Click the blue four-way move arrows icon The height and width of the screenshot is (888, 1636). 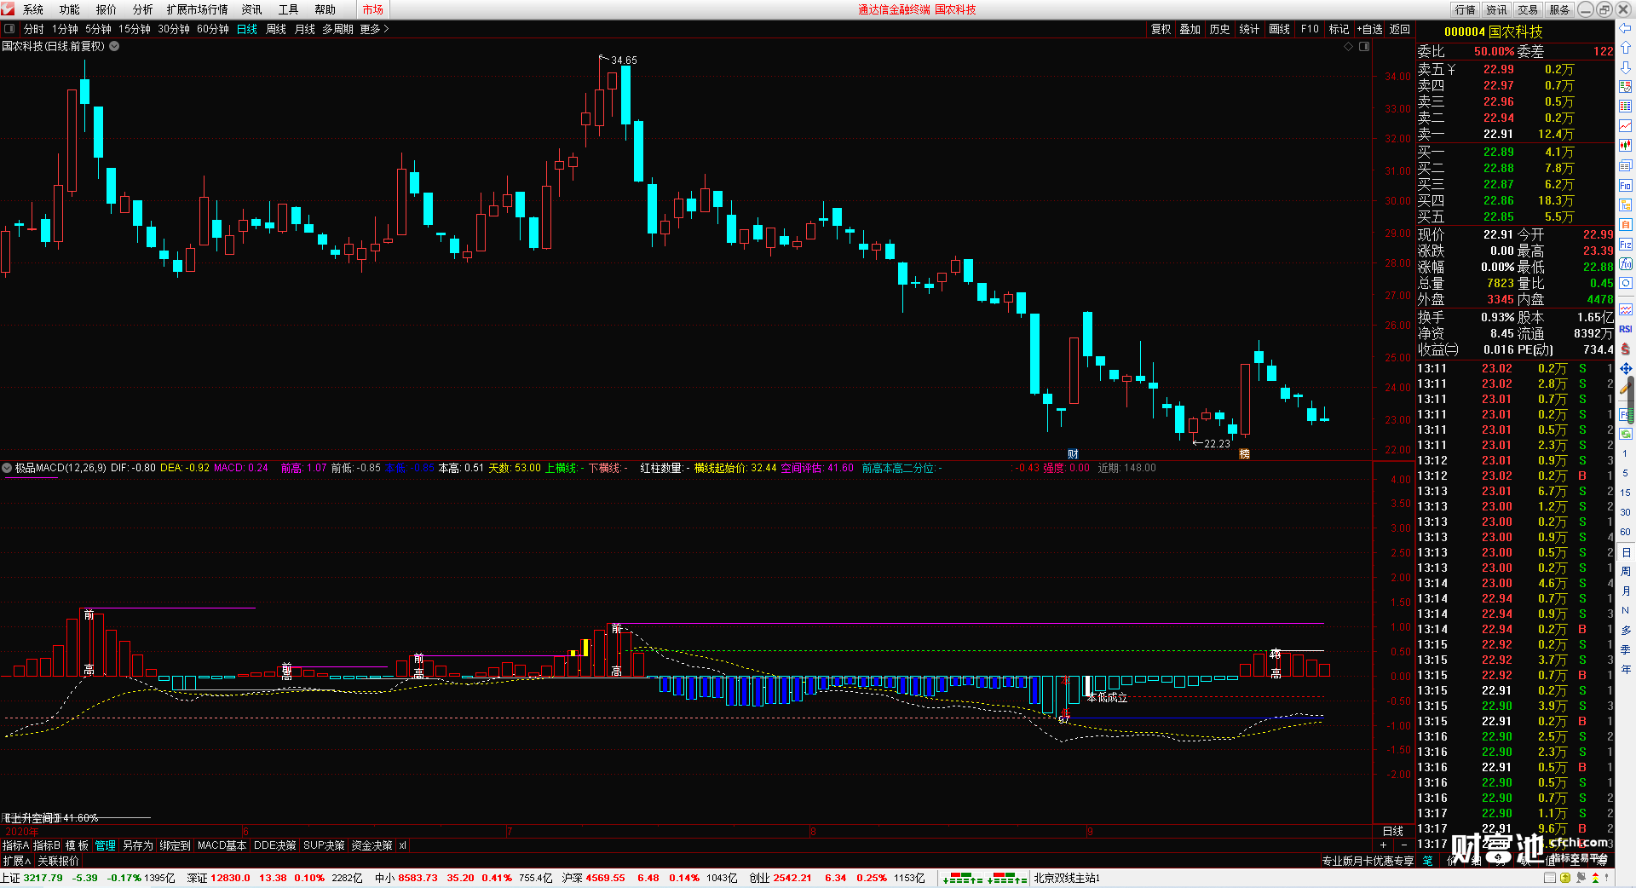tap(1626, 368)
